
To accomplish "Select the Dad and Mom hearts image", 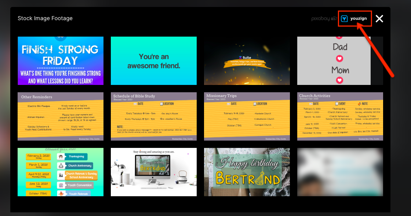I will pyautogui.click(x=340, y=61).
